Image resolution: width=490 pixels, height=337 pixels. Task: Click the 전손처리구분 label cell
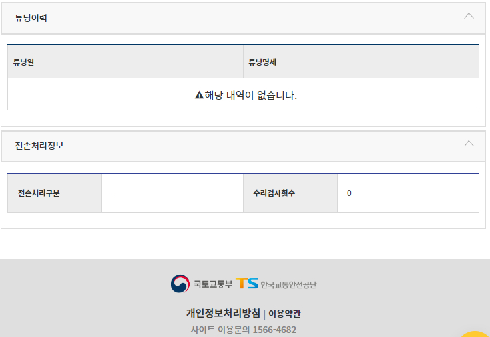tap(39, 193)
